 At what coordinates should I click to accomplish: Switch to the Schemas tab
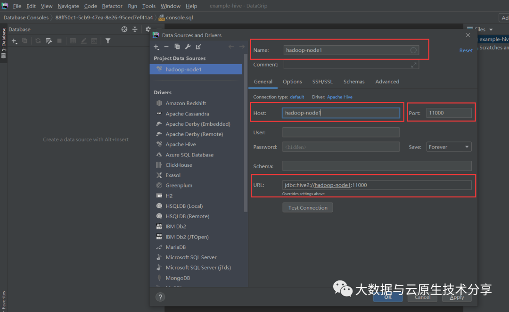pos(354,82)
